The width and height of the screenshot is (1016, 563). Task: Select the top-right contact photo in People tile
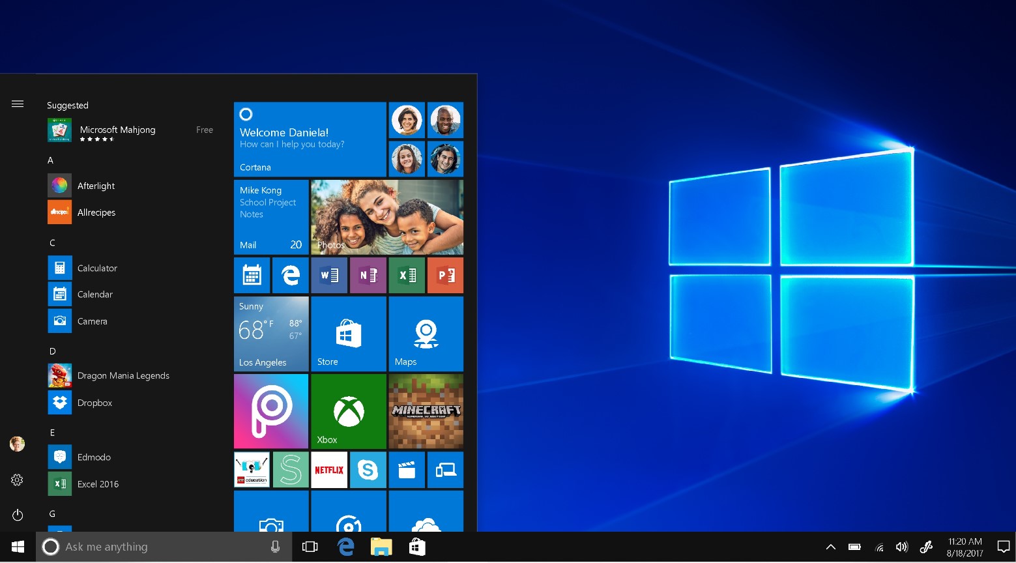(x=446, y=120)
